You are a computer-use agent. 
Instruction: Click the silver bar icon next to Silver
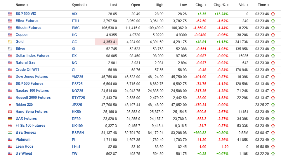[10, 49]
